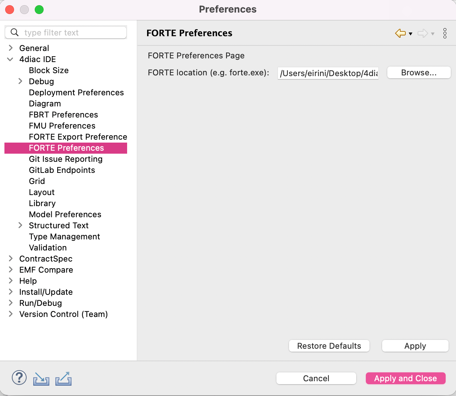Click the Apply button
Screen dimensions: 456x396
coord(415,346)
